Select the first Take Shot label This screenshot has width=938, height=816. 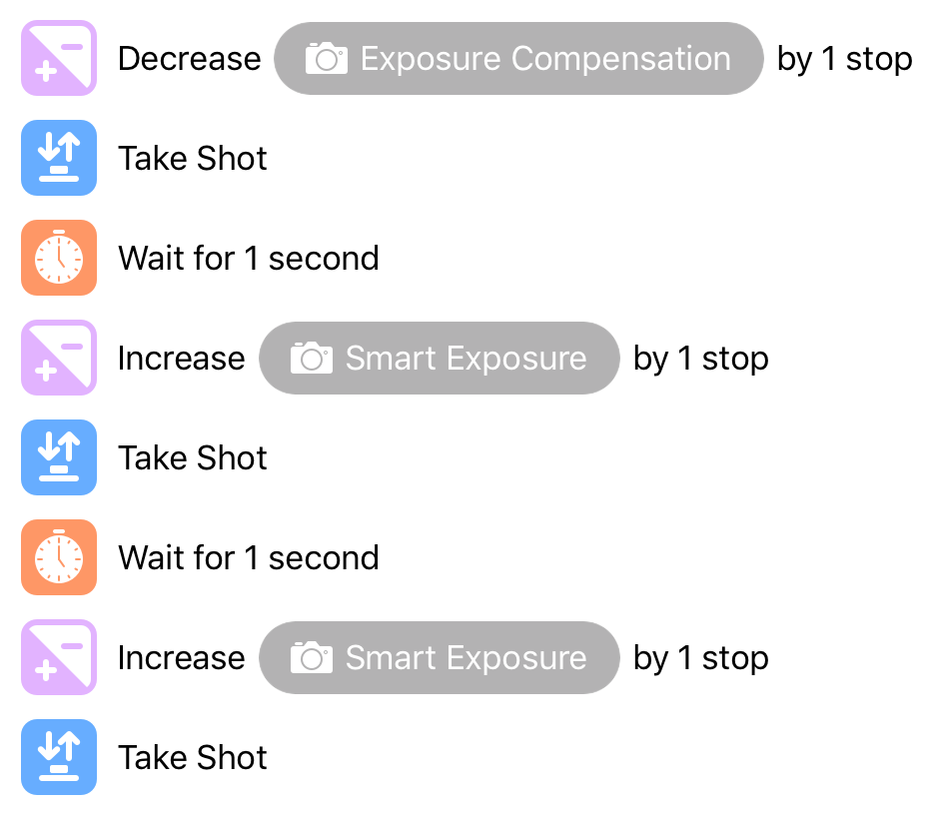tap(193, 159)
